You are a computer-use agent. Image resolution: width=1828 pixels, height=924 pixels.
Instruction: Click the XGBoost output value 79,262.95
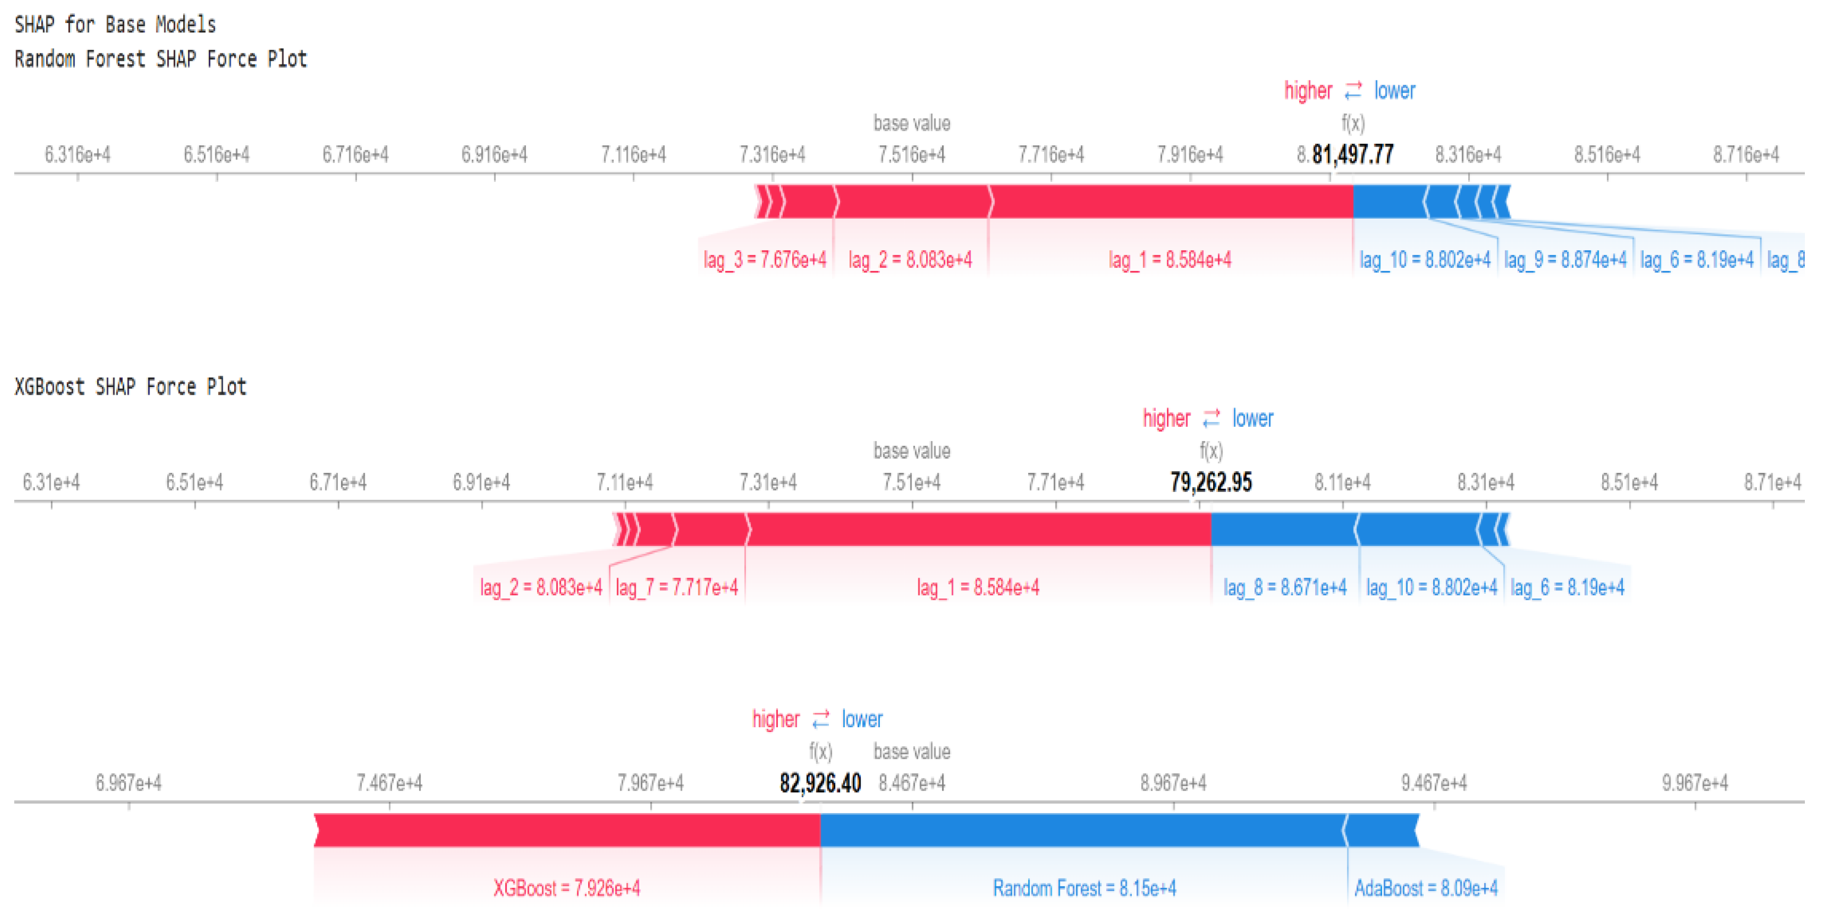click(x=1211, y=482)
